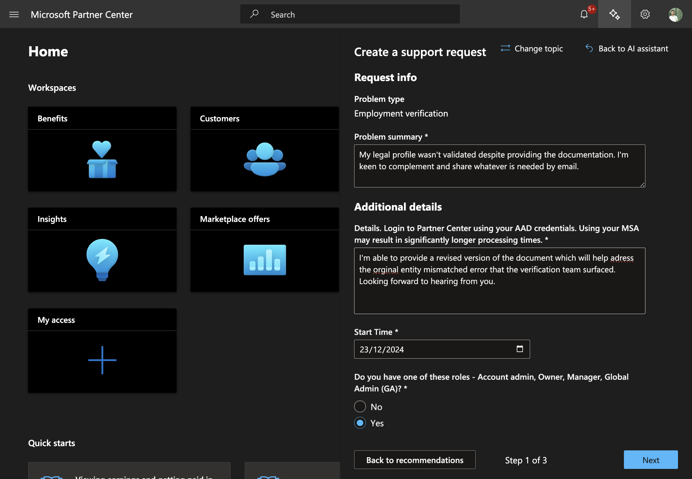Open notifications bell icon
The image size is (692, 479).
click(584, 14)
